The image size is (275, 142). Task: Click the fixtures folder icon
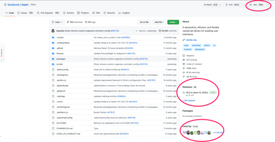(x=53, y=53)
